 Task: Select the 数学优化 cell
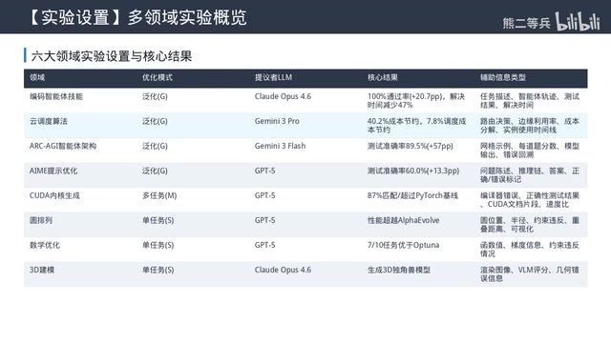[45, 246]
